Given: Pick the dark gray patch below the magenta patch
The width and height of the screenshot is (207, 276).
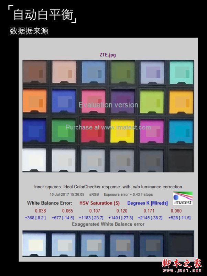Looking at the screenshot, I should pyautogui.click(x=152, y=160).
